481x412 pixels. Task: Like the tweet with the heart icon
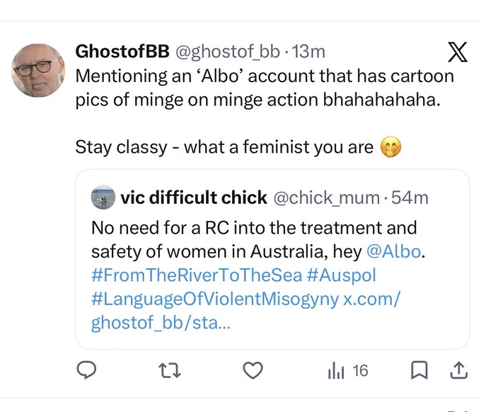tap(253, 370)
